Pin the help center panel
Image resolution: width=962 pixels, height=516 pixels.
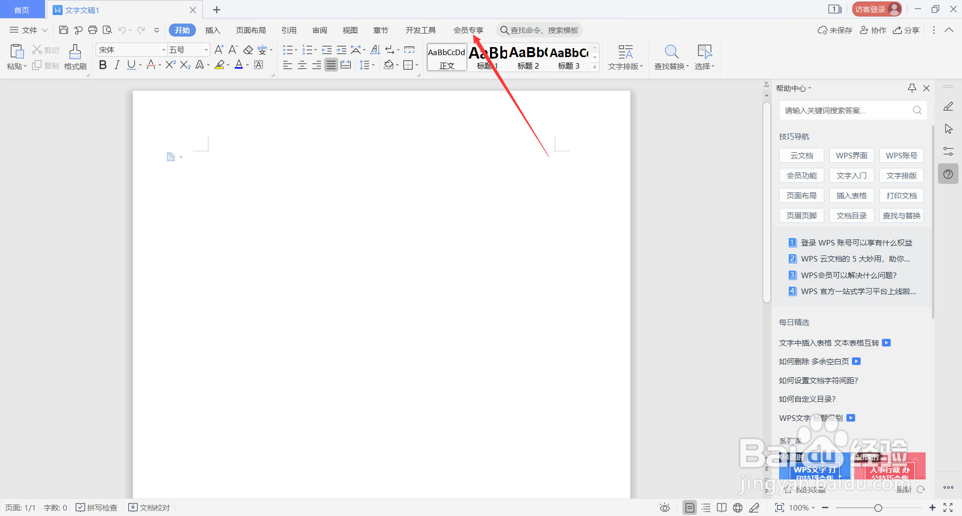pos(912,88)
